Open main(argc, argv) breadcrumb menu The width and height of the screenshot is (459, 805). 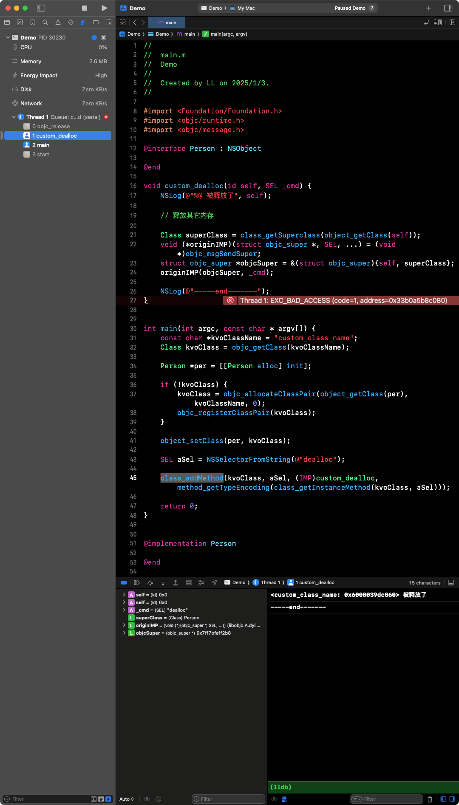[225, 34]
